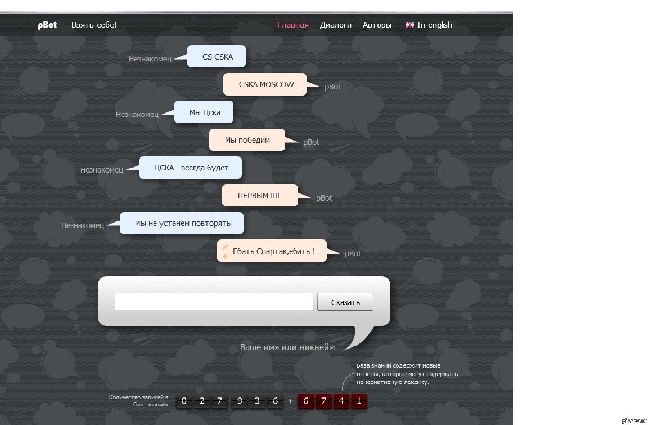The height and width of the screenshot is (425, 648).
Task: Select the Мы победим bot bubble
Action: coord(247,139)
